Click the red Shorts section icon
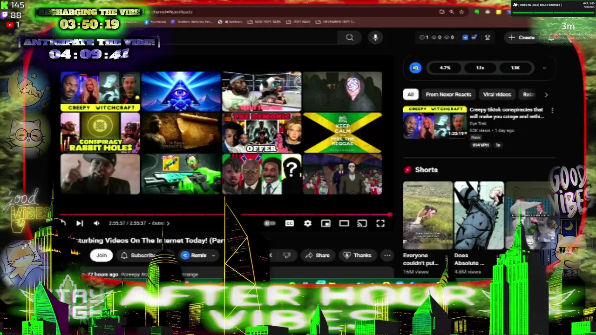Viewport: 596px width, 335px height. click(x=407, y=170)
